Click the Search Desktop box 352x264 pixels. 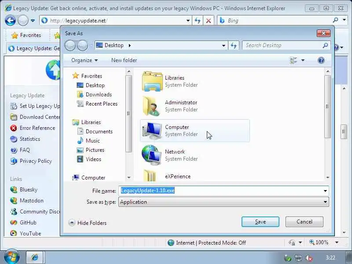(x=286, y=45)
